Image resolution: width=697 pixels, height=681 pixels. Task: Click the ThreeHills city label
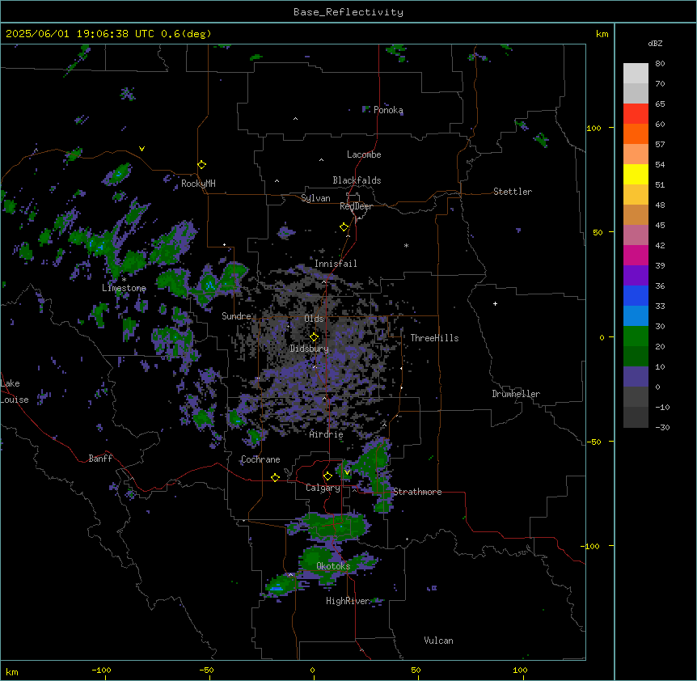pyautogui.click(x=434, y=338)
